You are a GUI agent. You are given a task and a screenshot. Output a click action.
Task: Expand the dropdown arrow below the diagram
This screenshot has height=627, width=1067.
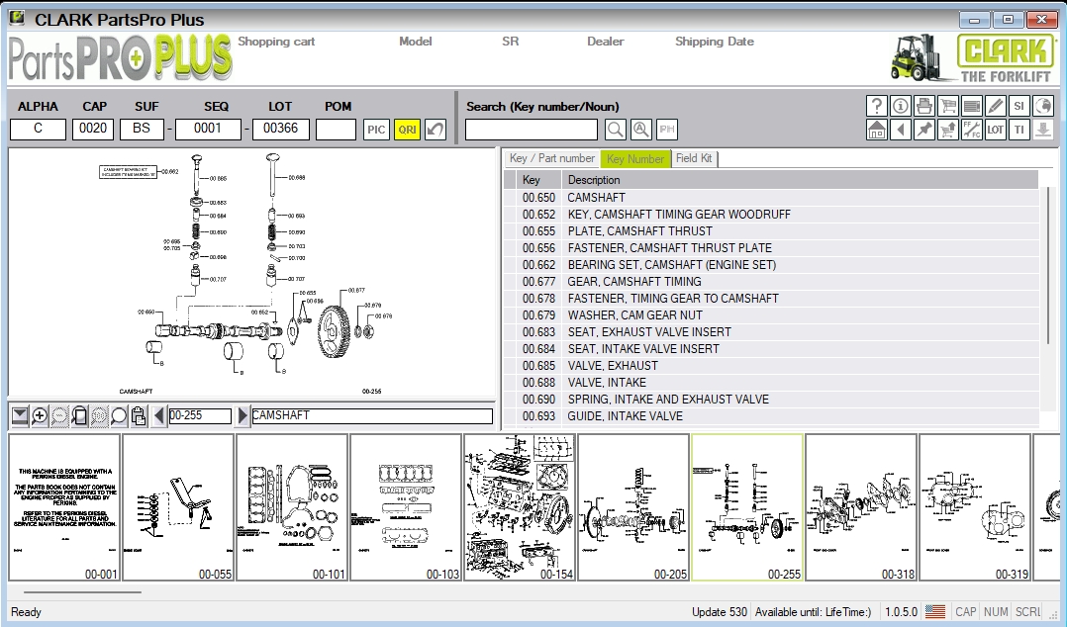[x=19, y=416]
